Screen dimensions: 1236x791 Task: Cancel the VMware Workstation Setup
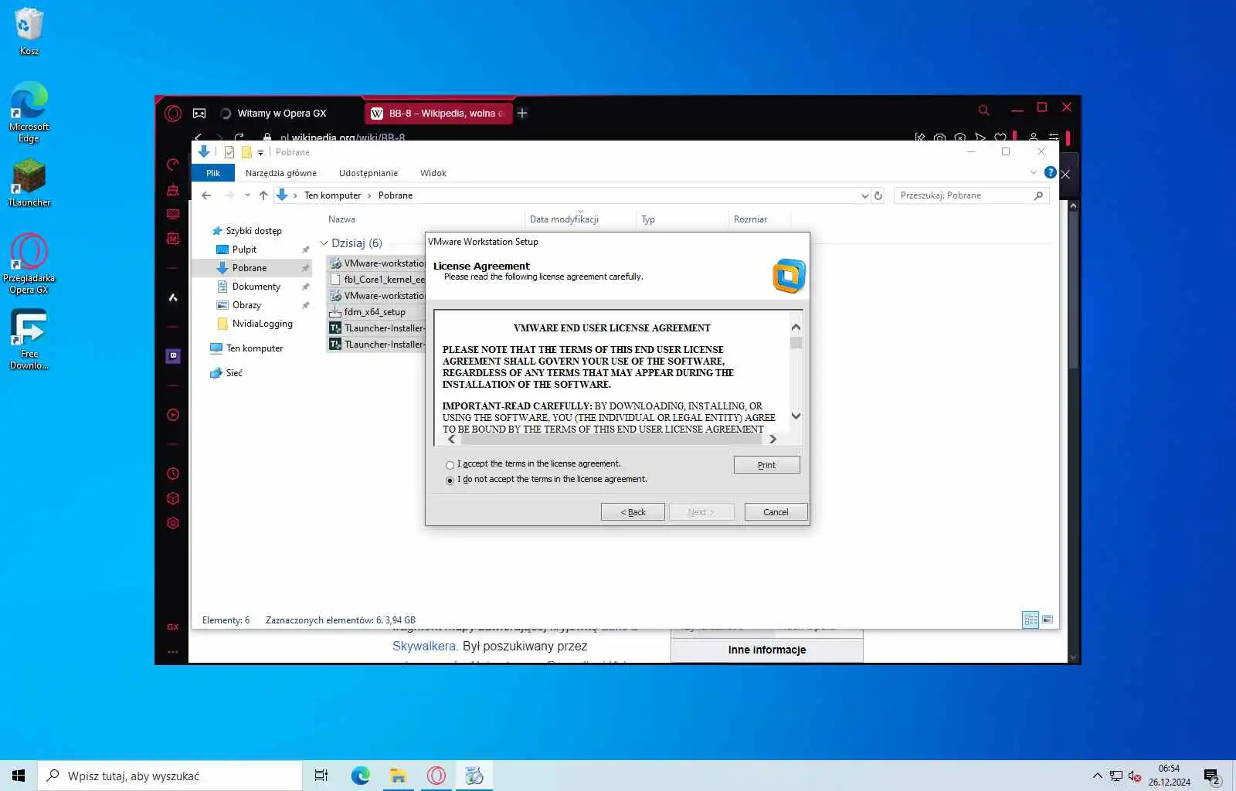point(776,512)
